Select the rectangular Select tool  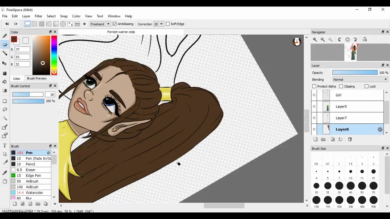(x=5, y=101)
